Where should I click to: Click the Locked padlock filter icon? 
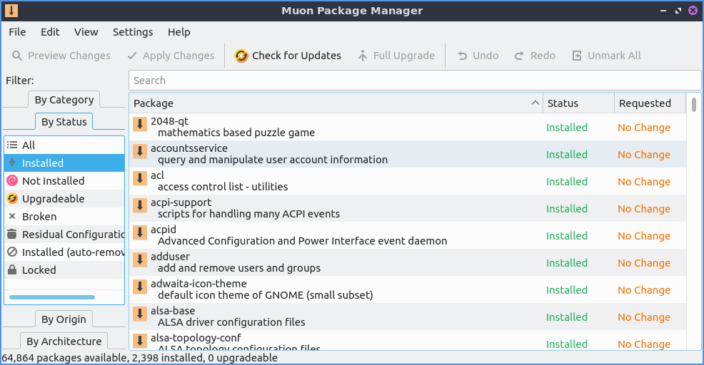(12, 270)
